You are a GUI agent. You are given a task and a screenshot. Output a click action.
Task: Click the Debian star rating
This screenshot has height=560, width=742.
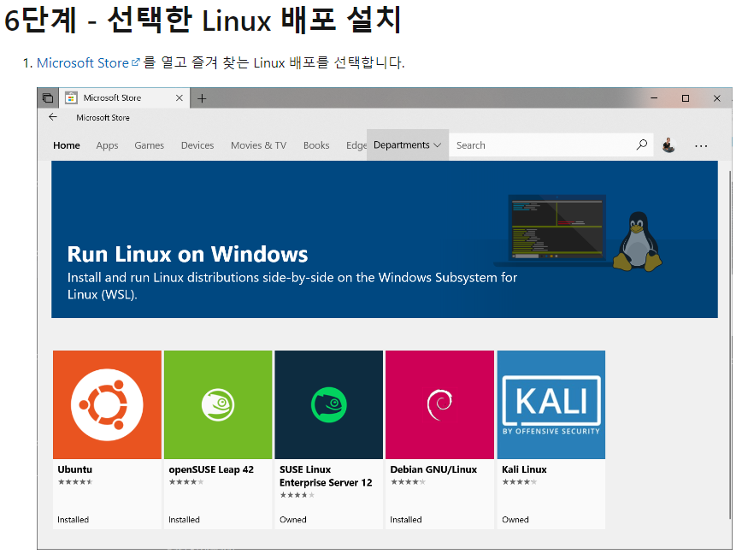pyautogui.click(x=408, y=482)
